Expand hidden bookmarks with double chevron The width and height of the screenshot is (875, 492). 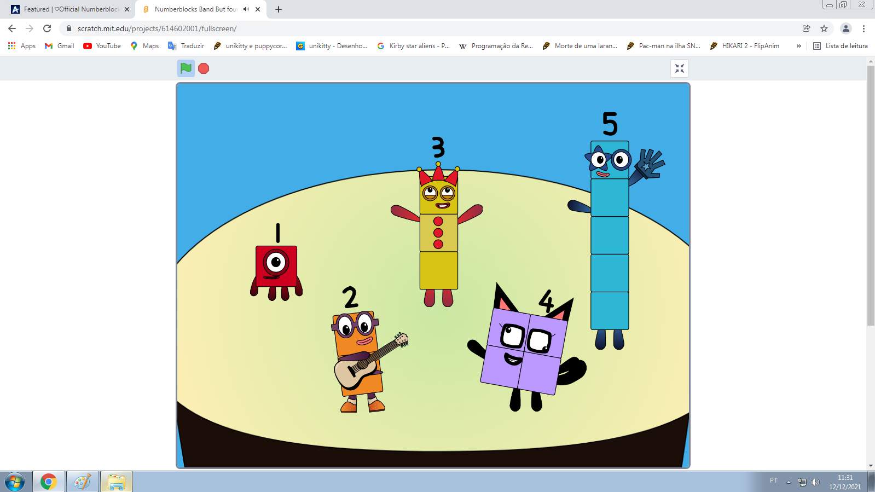click(799, 46)
